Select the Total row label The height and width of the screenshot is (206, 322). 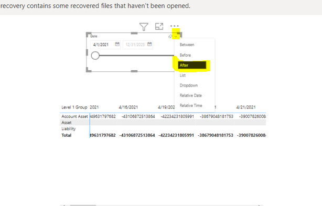pos(66,135)
